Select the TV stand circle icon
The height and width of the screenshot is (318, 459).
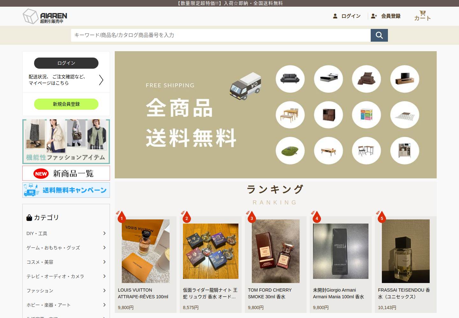tap(404, 79)
